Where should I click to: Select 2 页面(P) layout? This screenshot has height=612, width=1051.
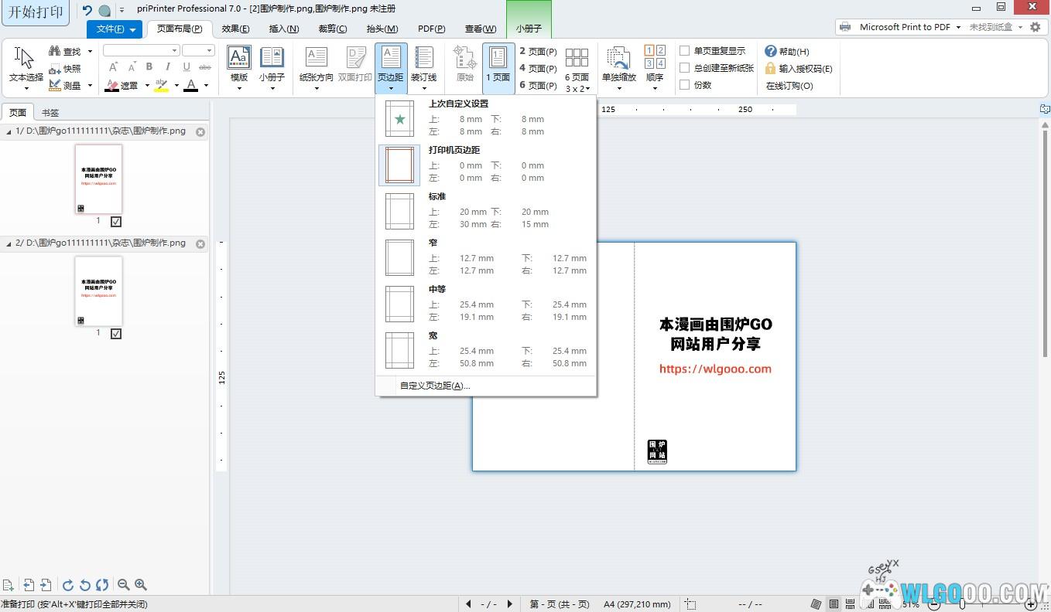click(538, 51)
